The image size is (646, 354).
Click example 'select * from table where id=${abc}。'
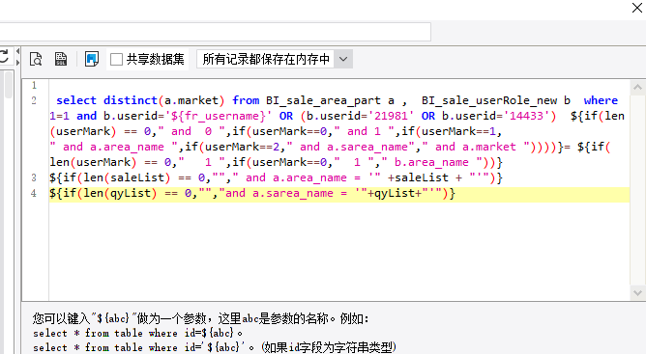137,333
